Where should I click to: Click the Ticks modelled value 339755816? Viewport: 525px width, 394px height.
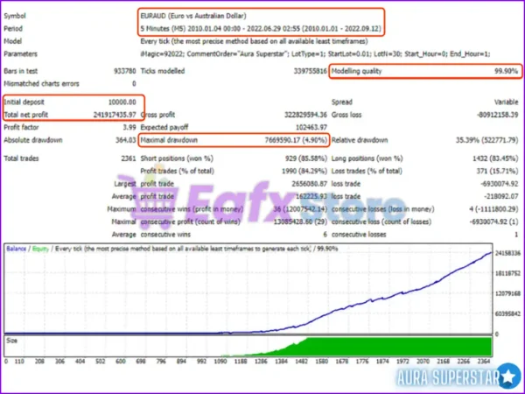click(311, 71)
